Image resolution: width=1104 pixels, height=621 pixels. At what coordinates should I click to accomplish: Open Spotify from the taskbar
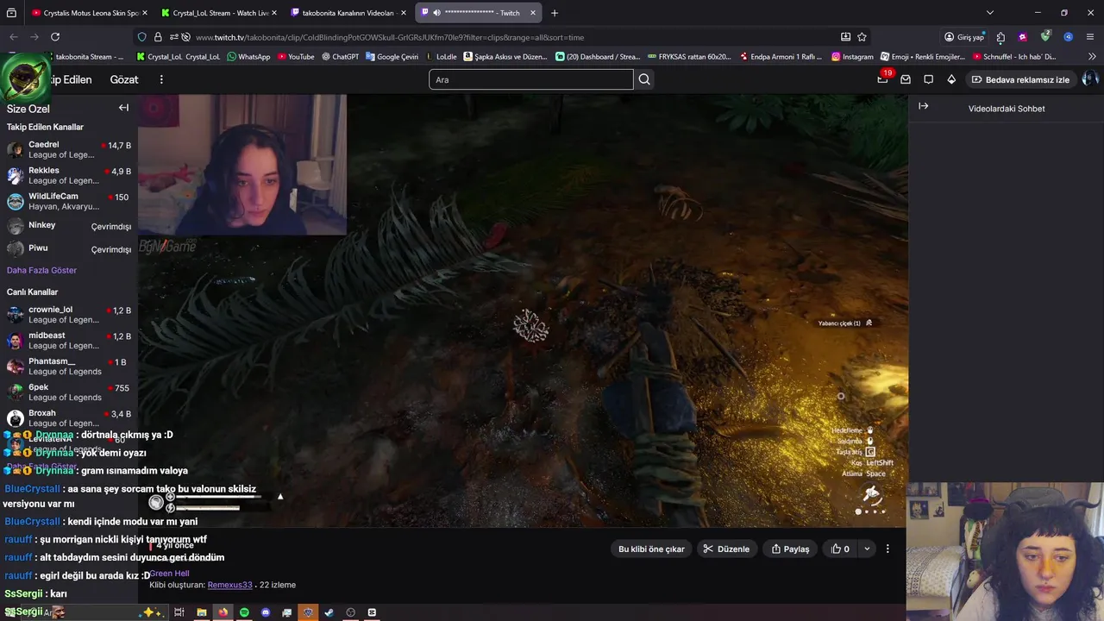(x=244, y=612)
